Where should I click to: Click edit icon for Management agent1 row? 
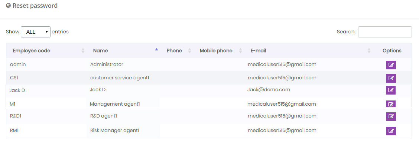[x=391, y=104]
